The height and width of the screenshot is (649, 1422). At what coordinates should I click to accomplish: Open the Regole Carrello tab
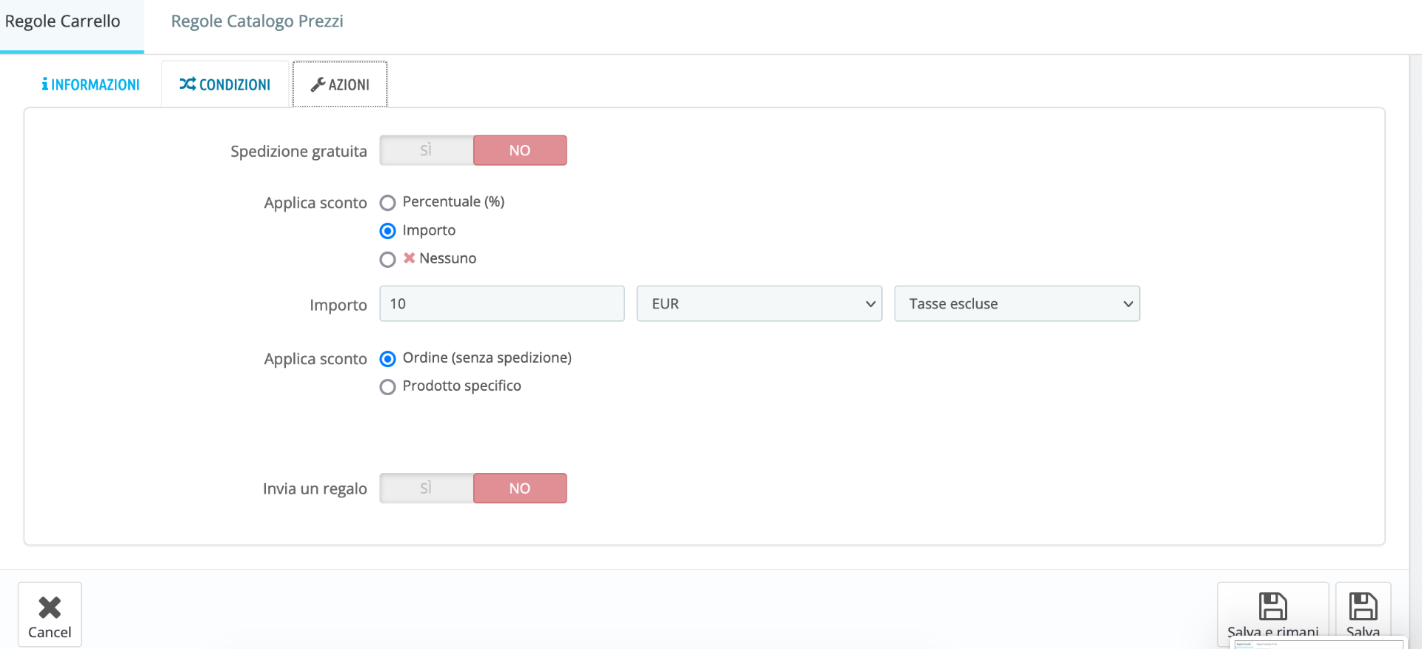(63, 21)
